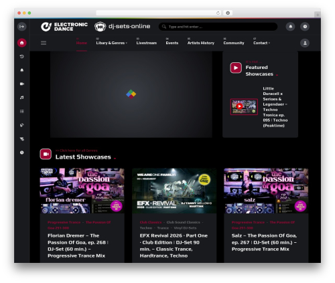Open the Home icon in sidebar

pos(22,43)
